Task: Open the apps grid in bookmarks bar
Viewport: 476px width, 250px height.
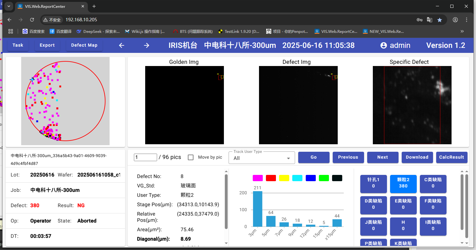Action: [x=11, y=31]
